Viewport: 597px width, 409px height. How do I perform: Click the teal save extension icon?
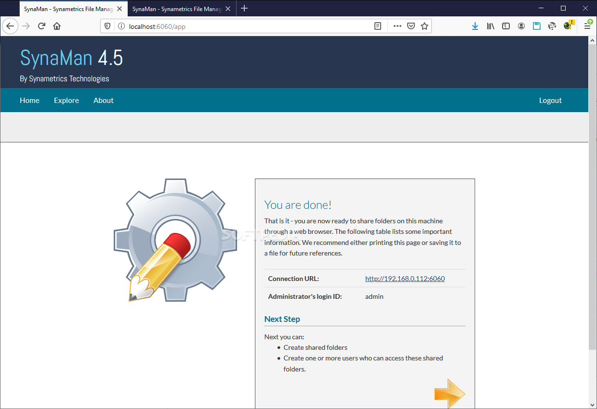(537, 26)
